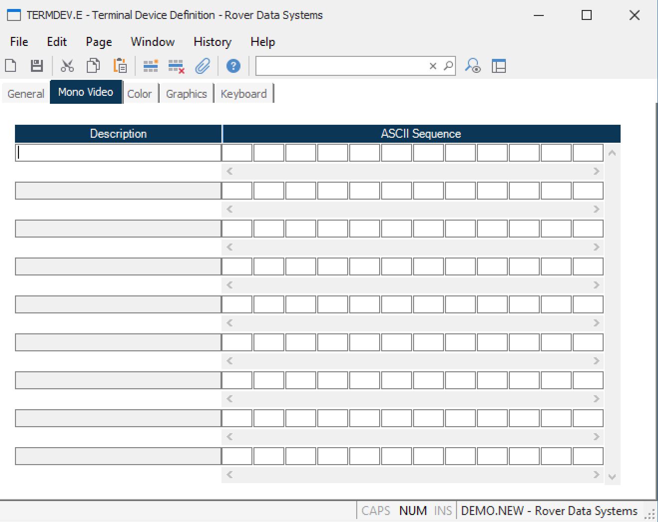Open the Keyboard tab

(x=243, y=94)
